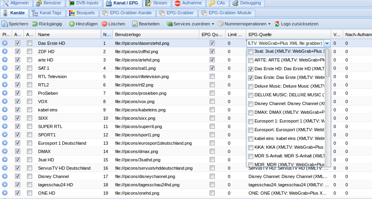This screenshot has height=199, width=372.
Task: Open the Aufnahme recording tab
Action: tap(188, 3)
